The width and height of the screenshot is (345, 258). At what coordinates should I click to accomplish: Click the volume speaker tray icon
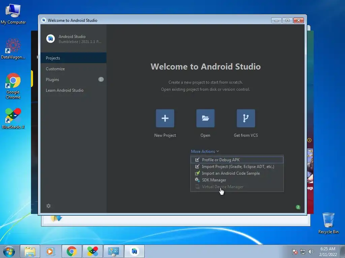[x=311, y=252]
